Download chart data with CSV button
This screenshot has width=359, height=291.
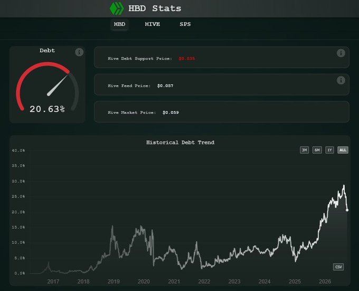[338, 267]
